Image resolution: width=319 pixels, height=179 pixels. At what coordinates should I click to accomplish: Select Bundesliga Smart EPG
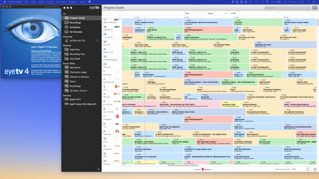click(x=81, y=86)
